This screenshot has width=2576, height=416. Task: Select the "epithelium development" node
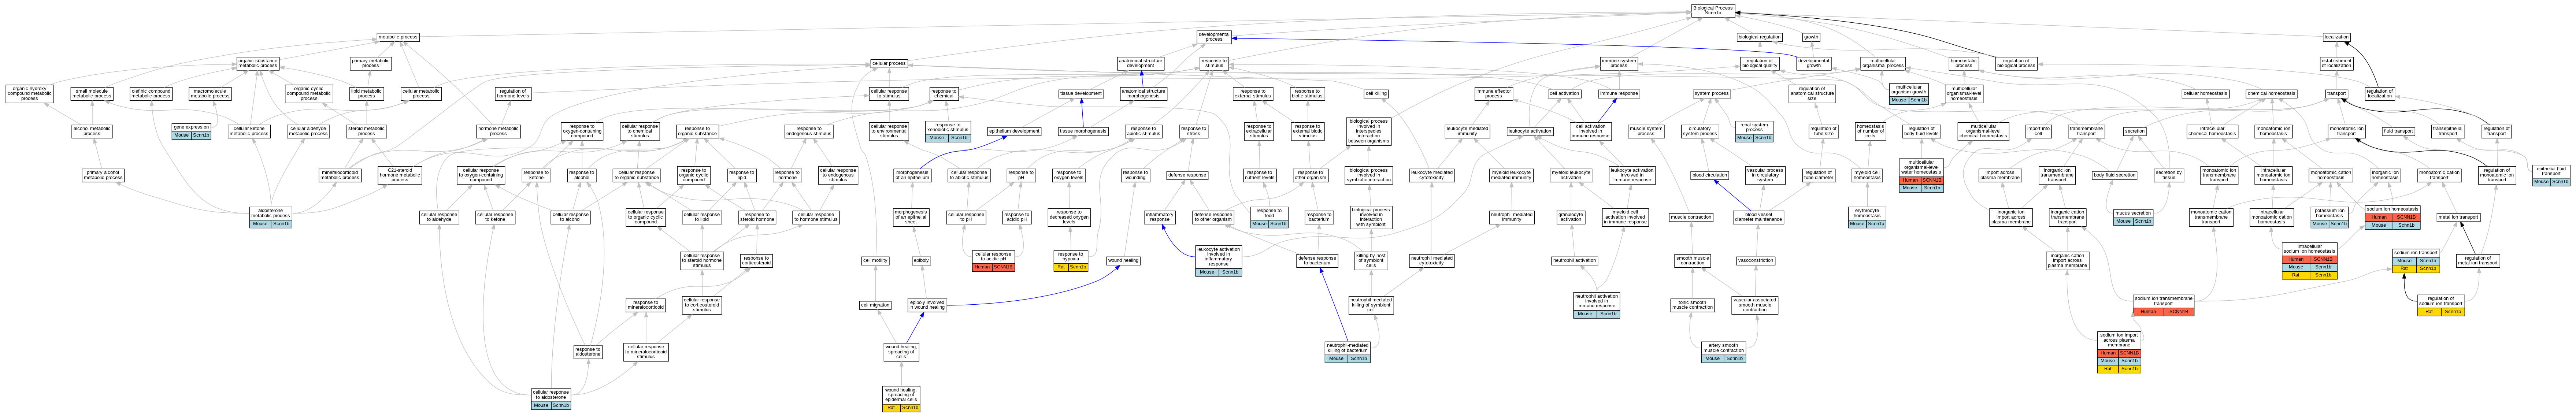tap(1014, 131)
